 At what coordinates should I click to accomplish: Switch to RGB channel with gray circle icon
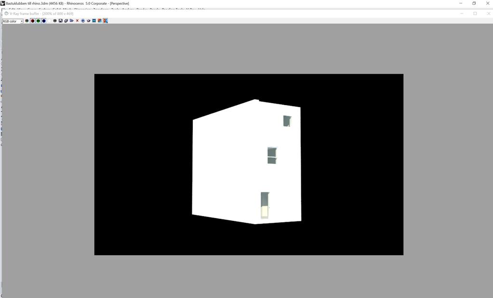coord(27,21)
